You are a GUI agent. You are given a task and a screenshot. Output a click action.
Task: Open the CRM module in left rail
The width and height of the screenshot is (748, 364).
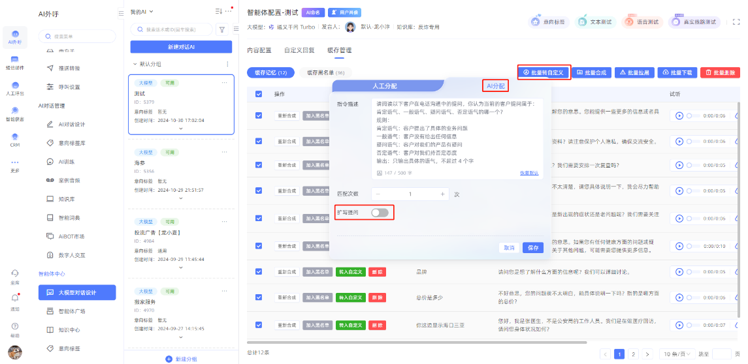[x=14, y=140]
